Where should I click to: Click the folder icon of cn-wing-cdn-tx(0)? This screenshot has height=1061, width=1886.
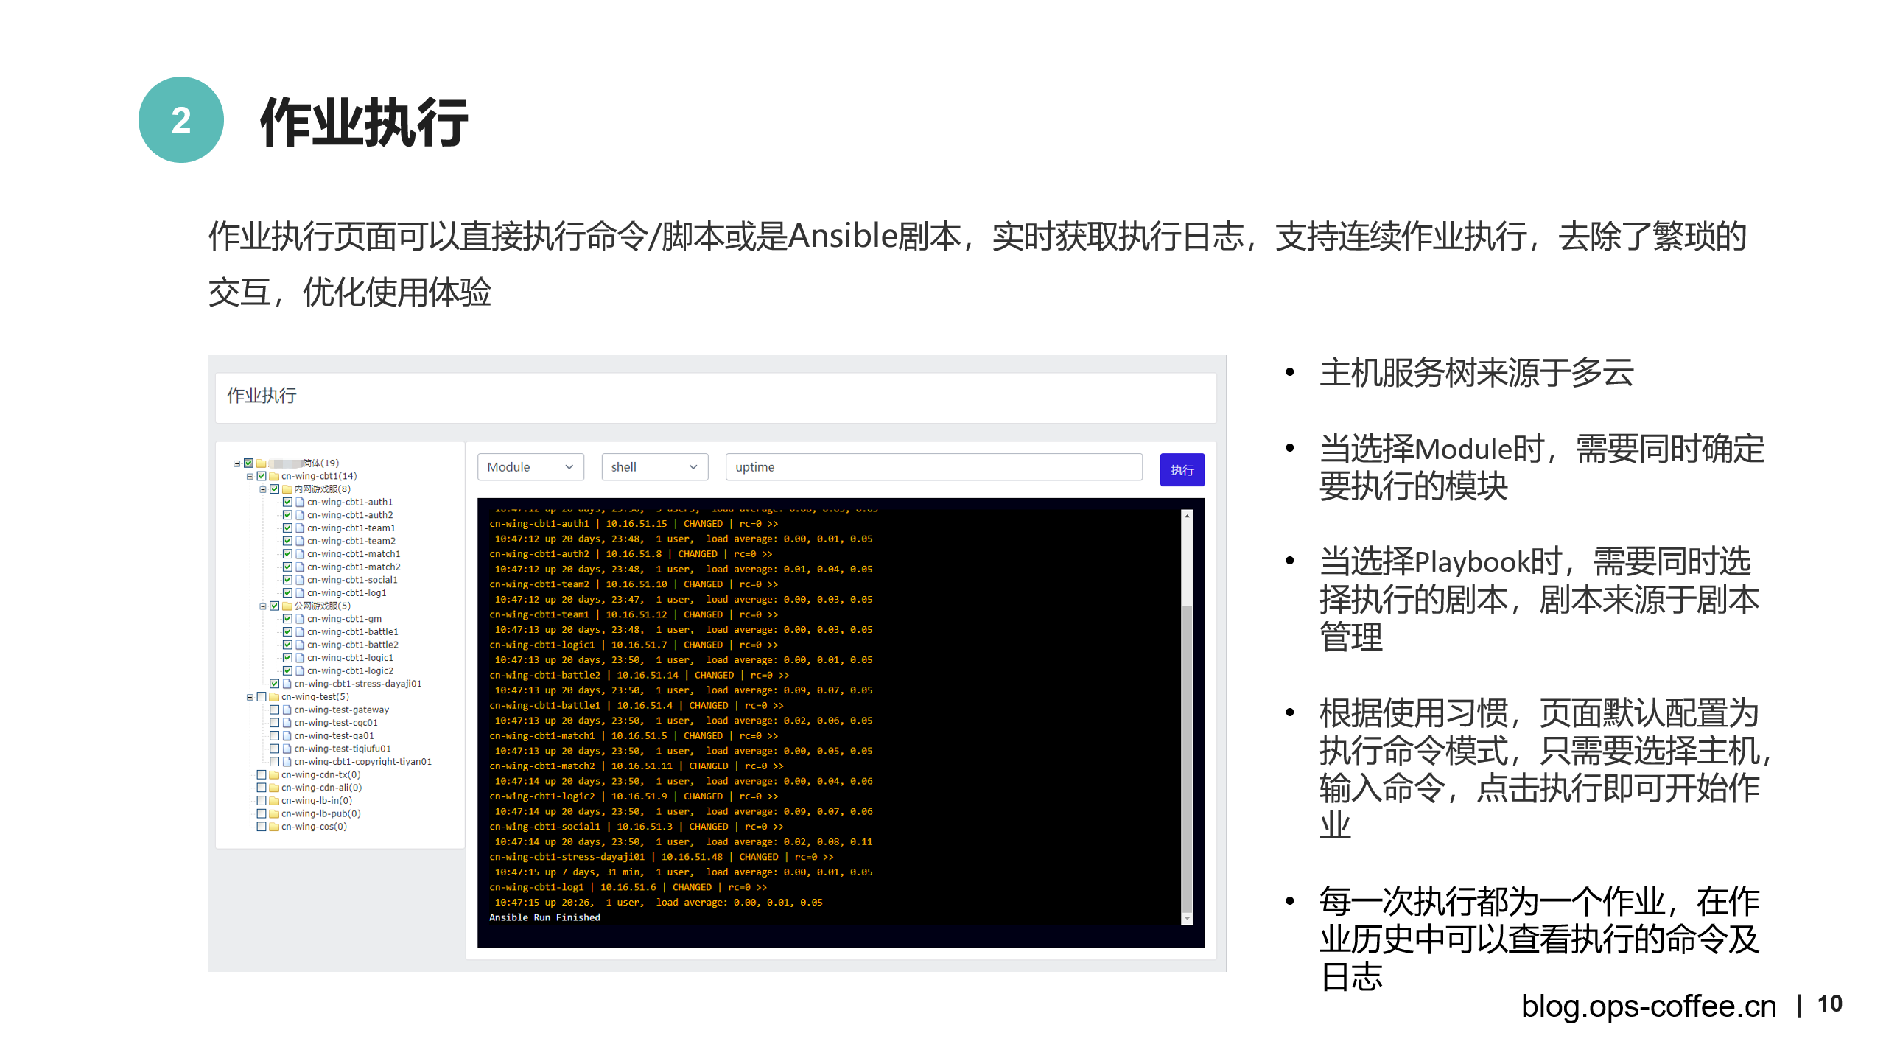click(x=274, y=775)
